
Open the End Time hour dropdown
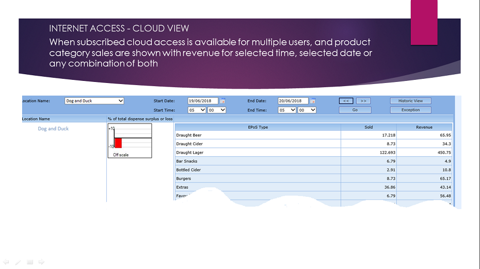(287, 110)
